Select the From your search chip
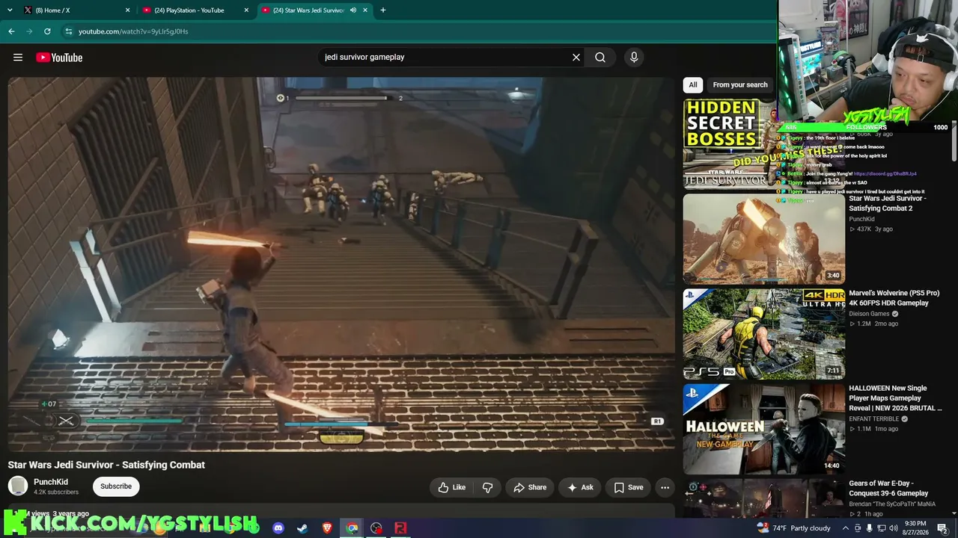The height and width of the screenshot is (538, 958). coord(740,85)
